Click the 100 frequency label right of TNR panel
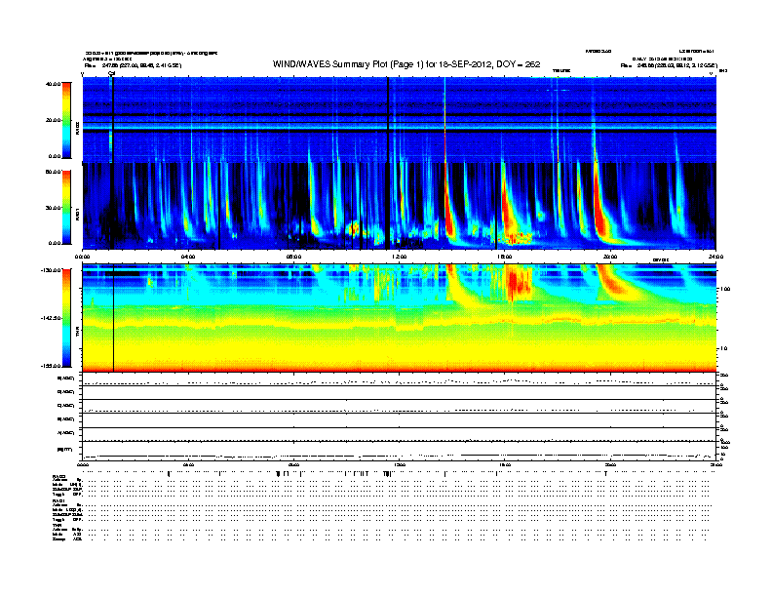The width and height of the screenshot is (772, 597). tap(725, 289)
